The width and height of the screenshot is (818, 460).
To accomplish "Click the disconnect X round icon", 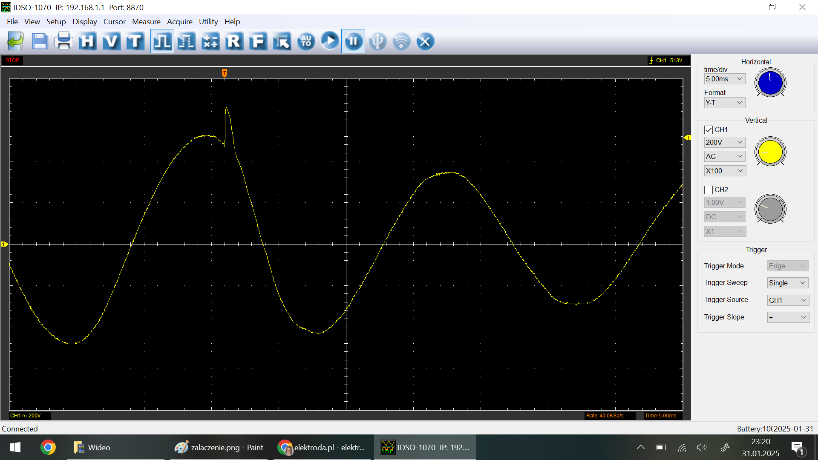I will [425, 41].
